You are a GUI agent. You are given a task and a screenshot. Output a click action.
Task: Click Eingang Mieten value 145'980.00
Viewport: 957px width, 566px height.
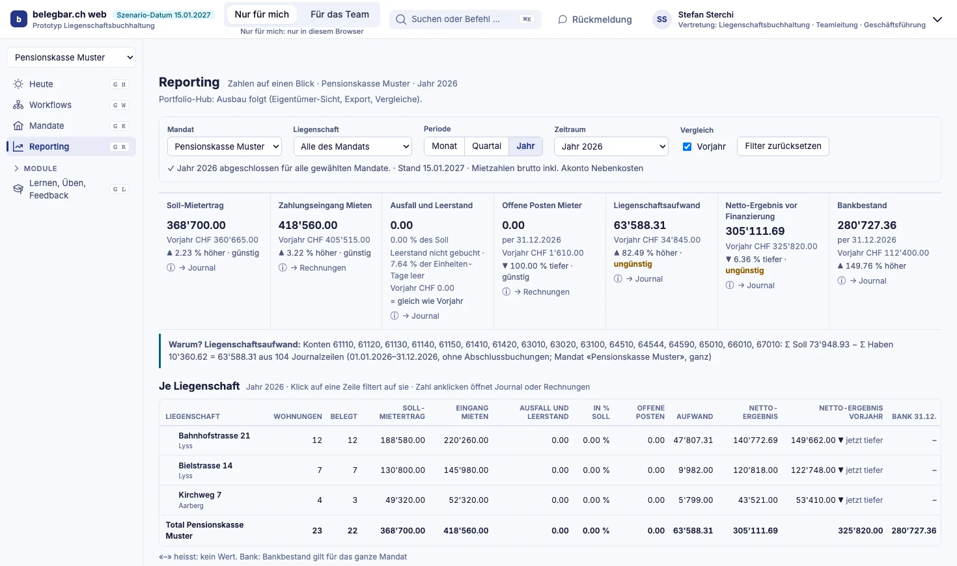click(x=466, y=470)
